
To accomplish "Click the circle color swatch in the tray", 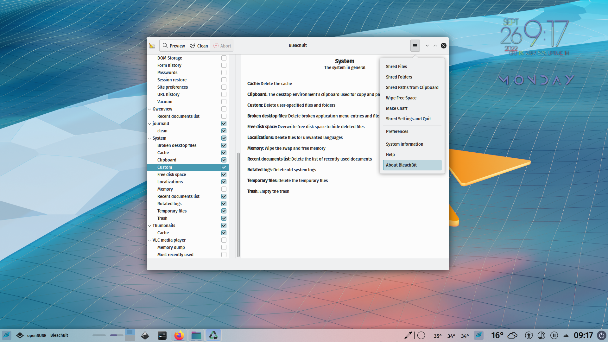I will click(x=421, y=335).
